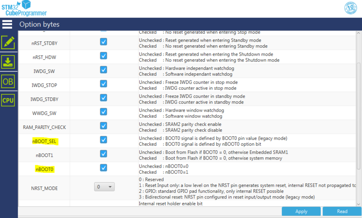
Task: Click 'Software window watchdog' description
Action: coord(194,116)
